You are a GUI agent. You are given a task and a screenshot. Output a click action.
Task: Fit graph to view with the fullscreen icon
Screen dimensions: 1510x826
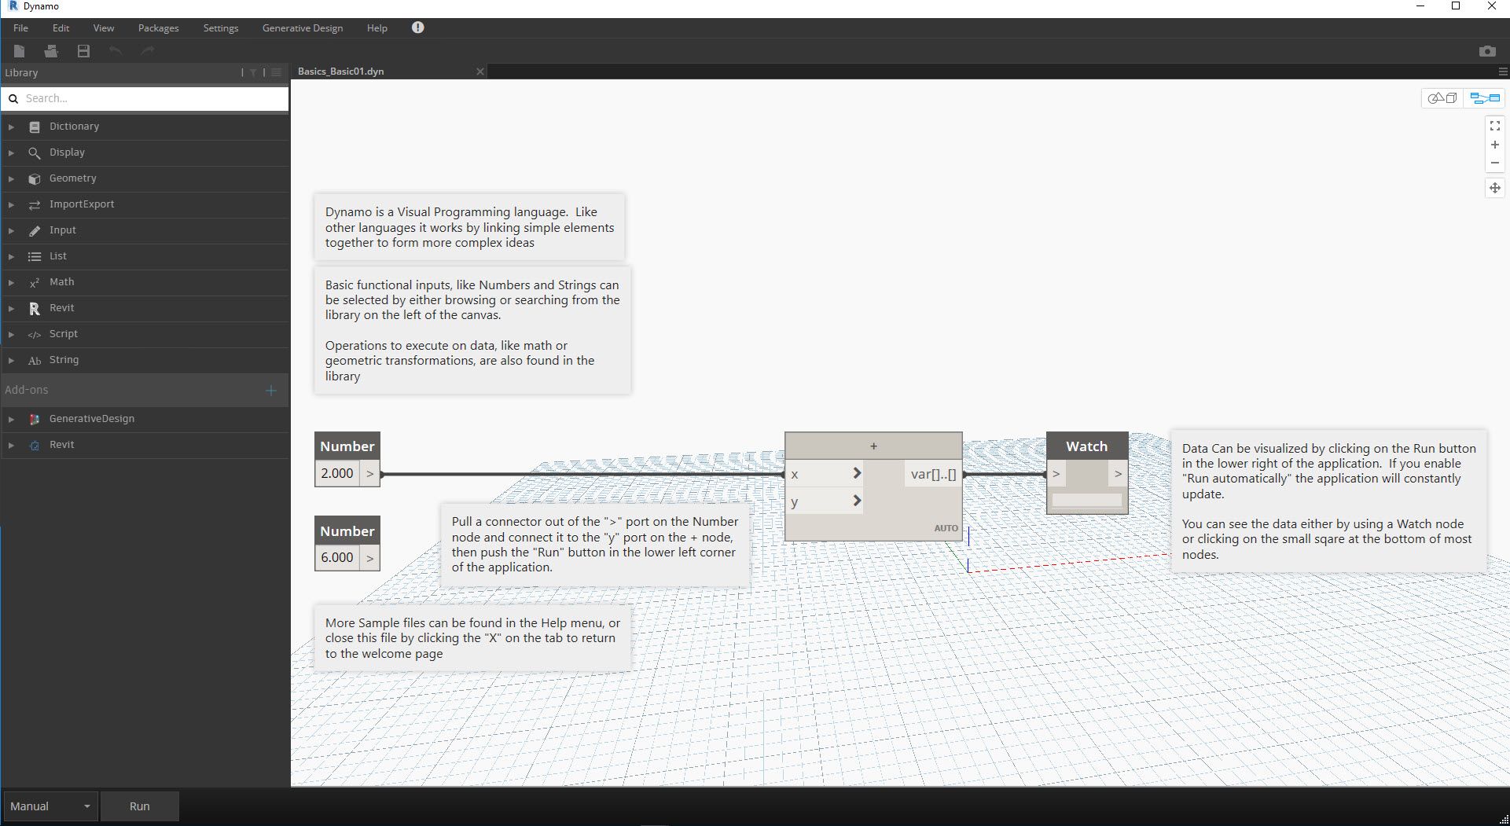pyautogui.click(x=1495, y=125)
